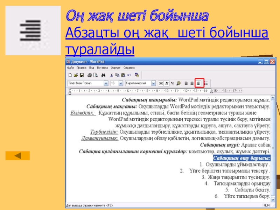Open the Справка menu
Screen dimensions: 280x210
pyautogui.click(x=129, y=68)
